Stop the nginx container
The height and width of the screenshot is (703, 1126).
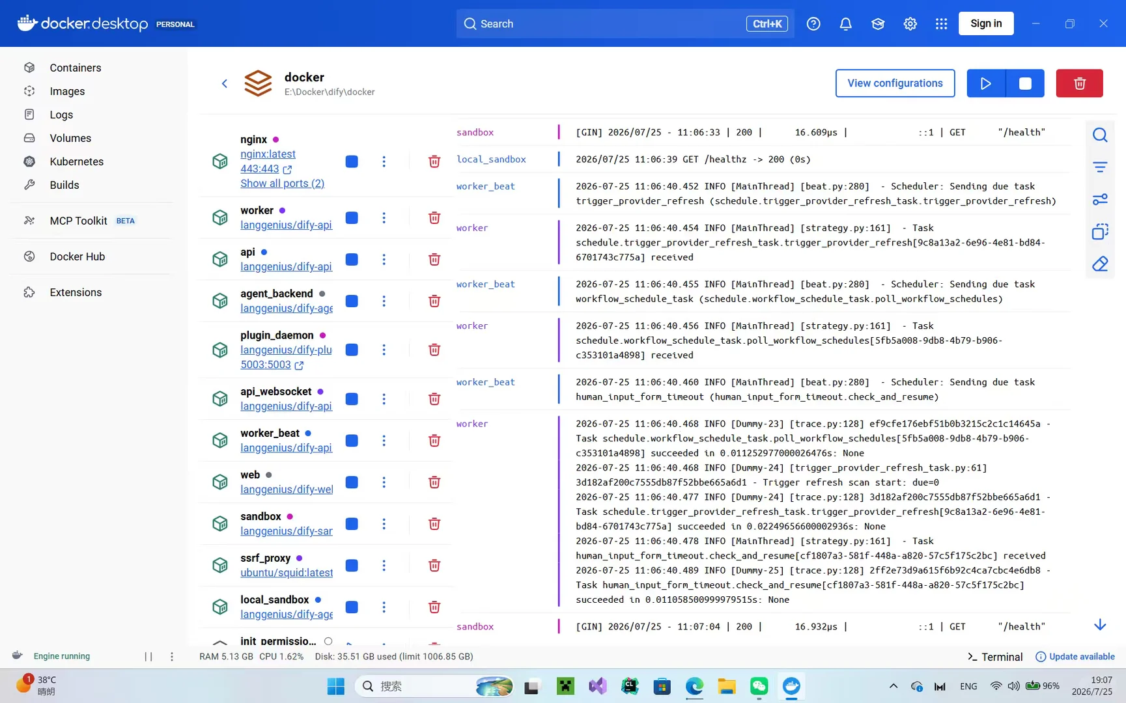tap(352, 161)
